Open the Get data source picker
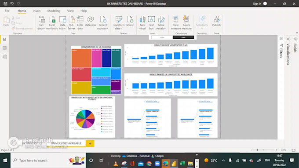 point(41,23)
